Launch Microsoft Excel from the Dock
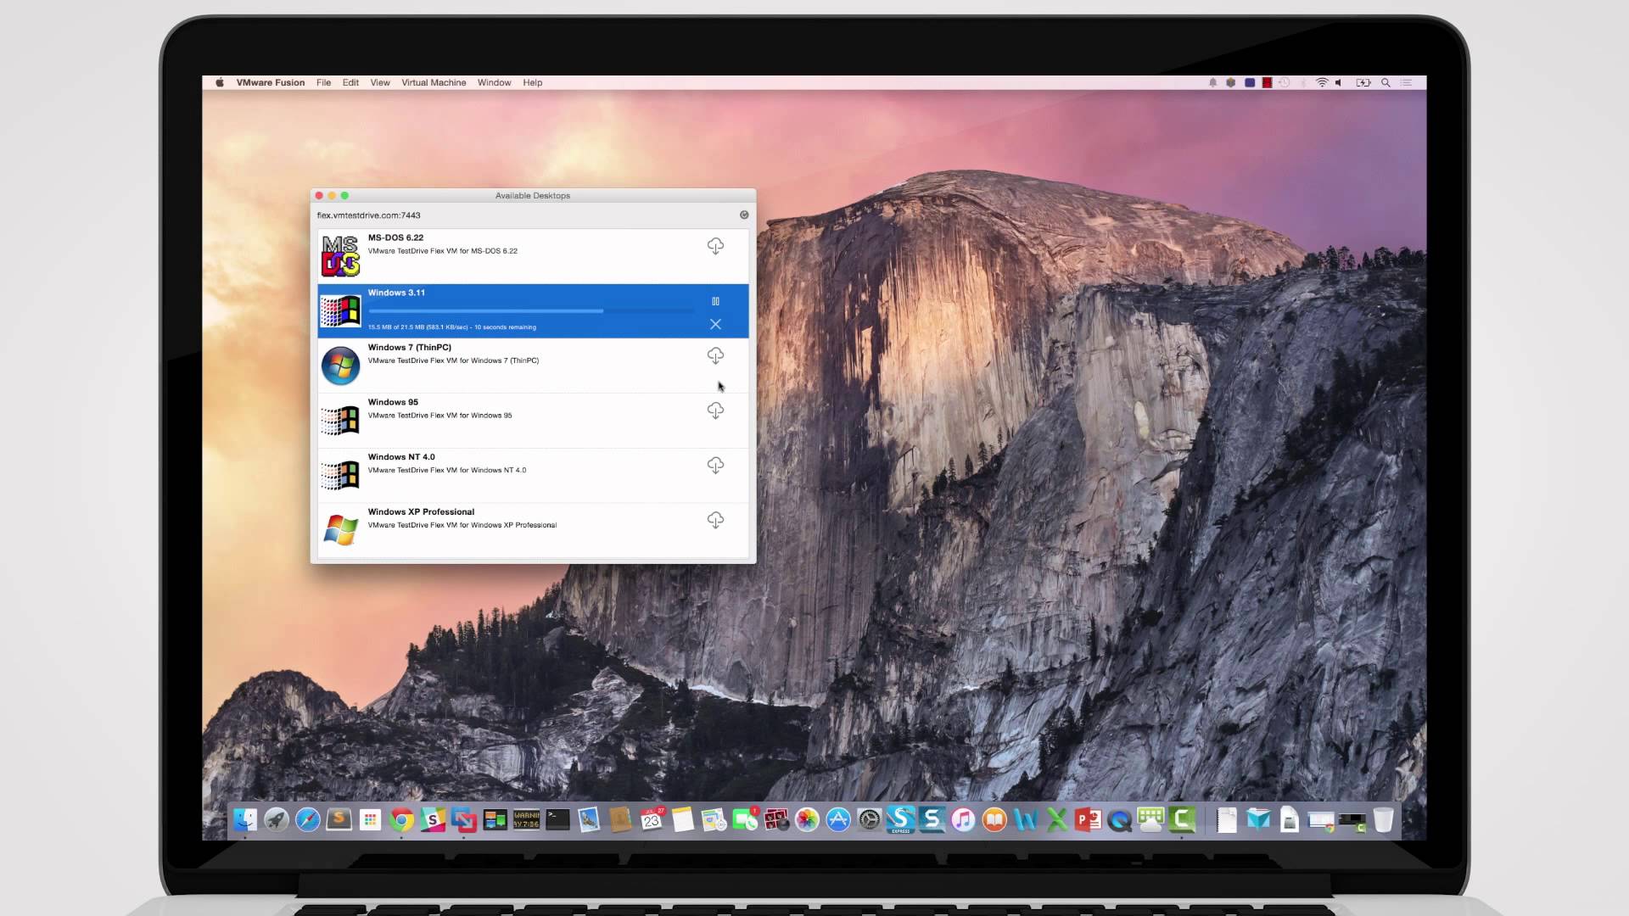Screen dimensions: 1629x916 [1057, 819]
